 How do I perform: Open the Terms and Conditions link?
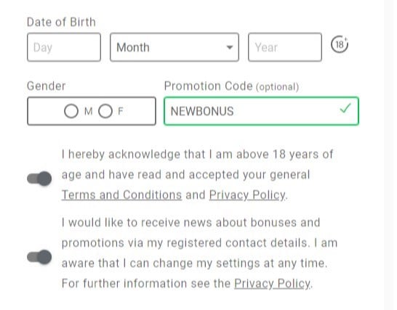pos(121,195)
